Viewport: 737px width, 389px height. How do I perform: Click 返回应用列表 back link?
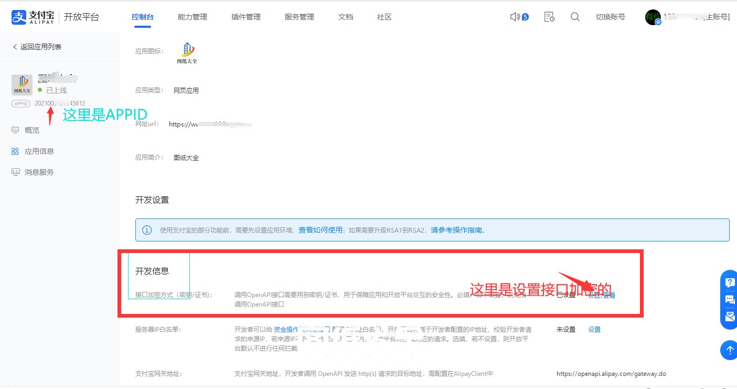click(x=37, y=47)
